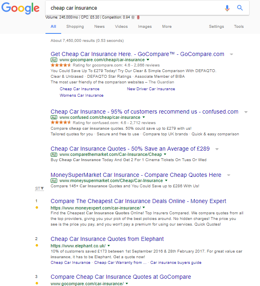Click the Ad badge of gocompare.com result
This screenshot has width=260, height=286.
(54, 60)
